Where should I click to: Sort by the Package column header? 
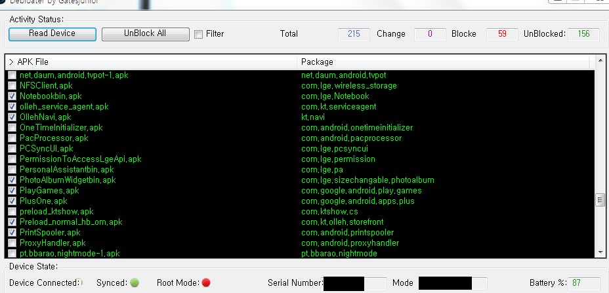coord(443,62)
